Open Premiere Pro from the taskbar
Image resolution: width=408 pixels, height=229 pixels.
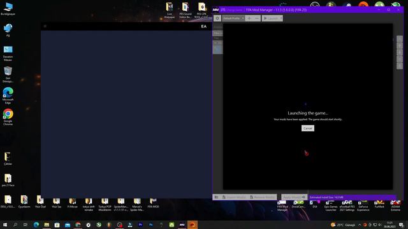click(140, 225)
